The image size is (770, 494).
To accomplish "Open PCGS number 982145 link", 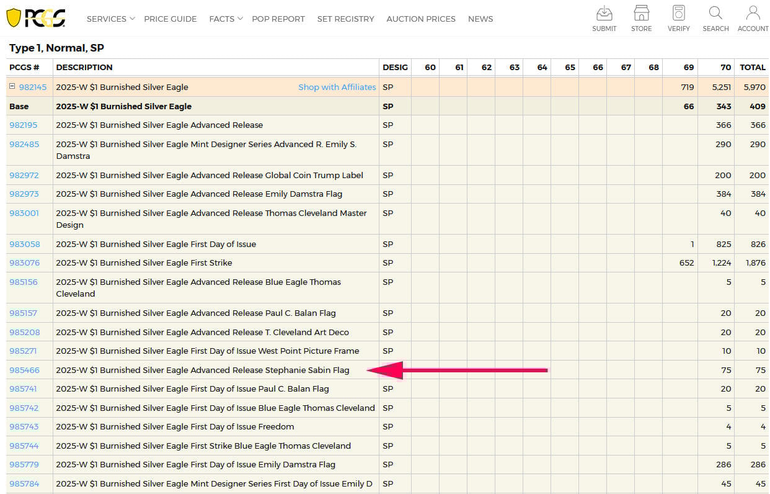I will click(33, 87).
